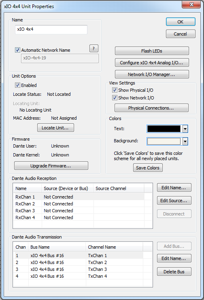Click Save Colors button
Screen dimensions: 204x300
point(148,168)
